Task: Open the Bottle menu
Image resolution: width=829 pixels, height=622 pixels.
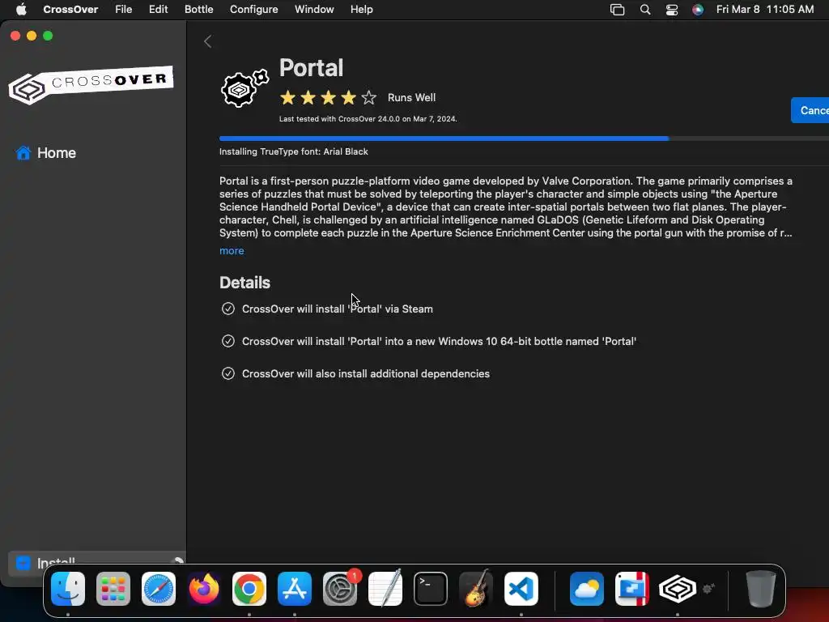Action: [199, 9]
